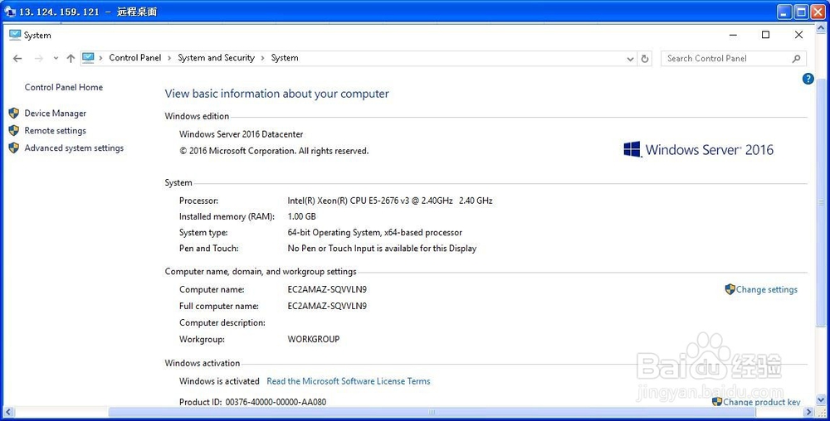Minimize the System window
Image resolution: width=830 pixels, height=421 pixels.
coord(733,35)
